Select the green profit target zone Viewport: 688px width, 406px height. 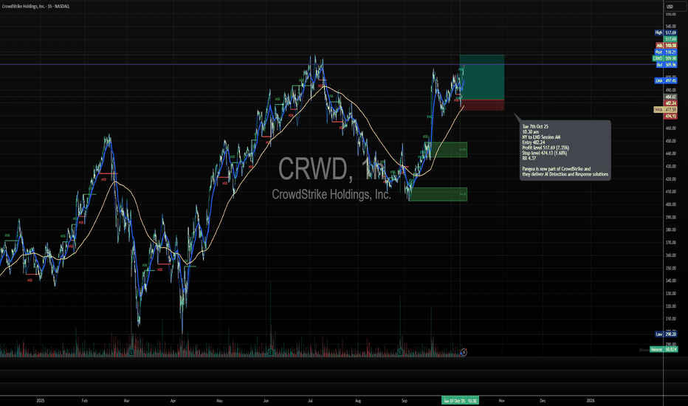[x=481, y=78]
